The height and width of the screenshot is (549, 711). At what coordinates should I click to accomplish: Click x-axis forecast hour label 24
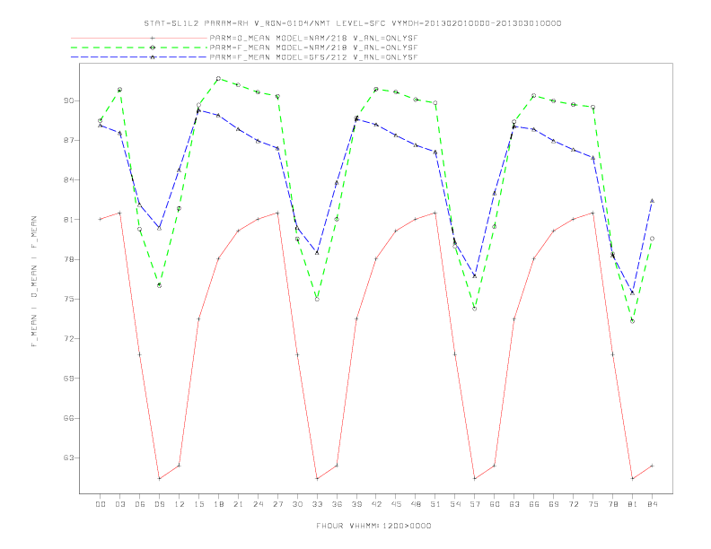pos(258,504)
